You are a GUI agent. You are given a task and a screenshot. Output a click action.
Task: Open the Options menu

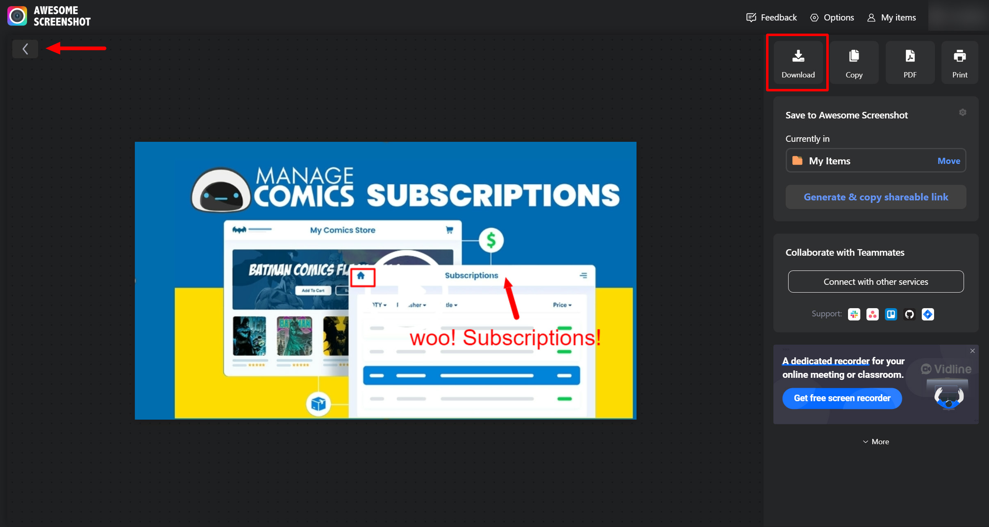(x=832, y=18)
